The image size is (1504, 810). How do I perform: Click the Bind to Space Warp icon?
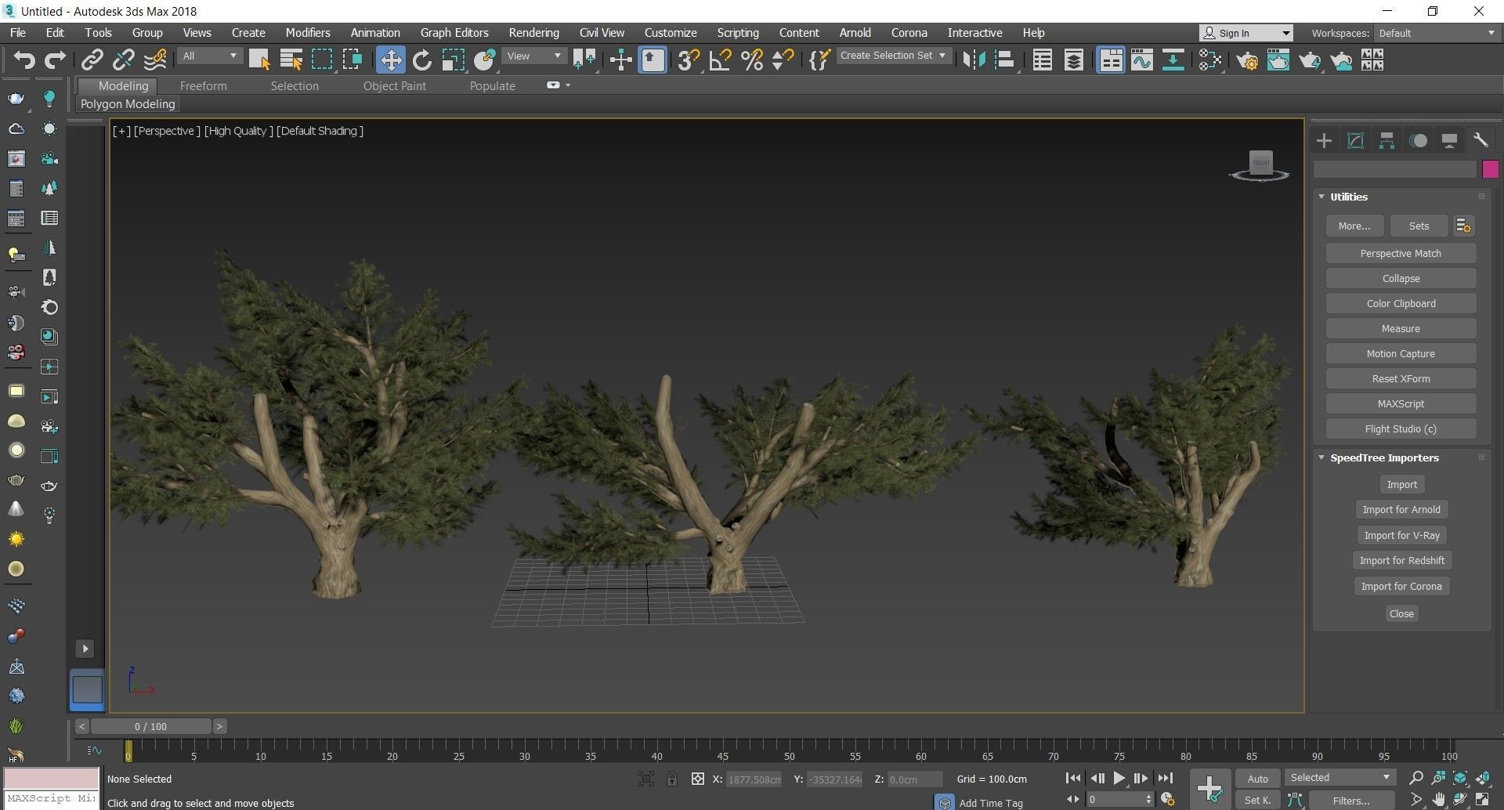pos(155,60)
